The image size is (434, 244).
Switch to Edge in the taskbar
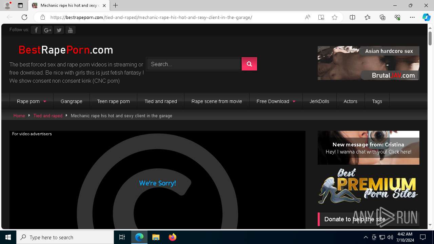pos(139,237)
